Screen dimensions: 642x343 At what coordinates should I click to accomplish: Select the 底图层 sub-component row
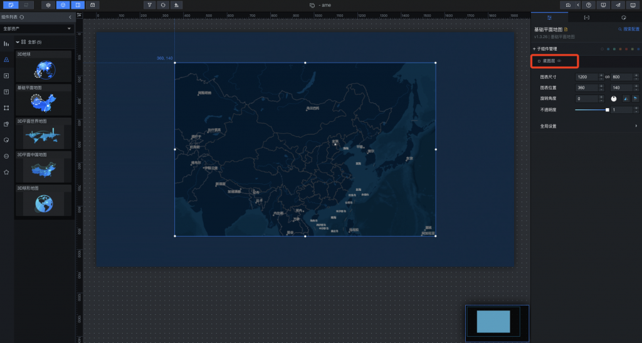(x=587, y=61)
